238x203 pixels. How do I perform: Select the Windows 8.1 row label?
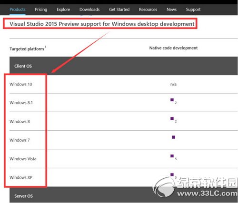pyautogui.click(x=21, y=103)
